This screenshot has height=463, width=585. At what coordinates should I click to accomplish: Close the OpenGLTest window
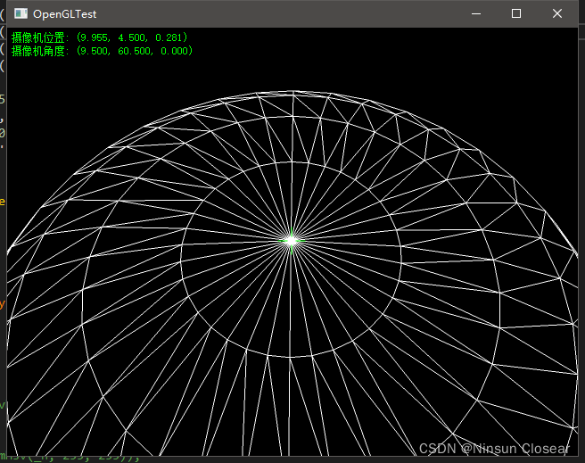point(557,13)
